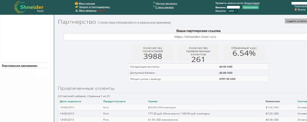Click the $20.00 USD ежегодно amount cell
This screenshot has height=122, width=307.
[162, 107]
